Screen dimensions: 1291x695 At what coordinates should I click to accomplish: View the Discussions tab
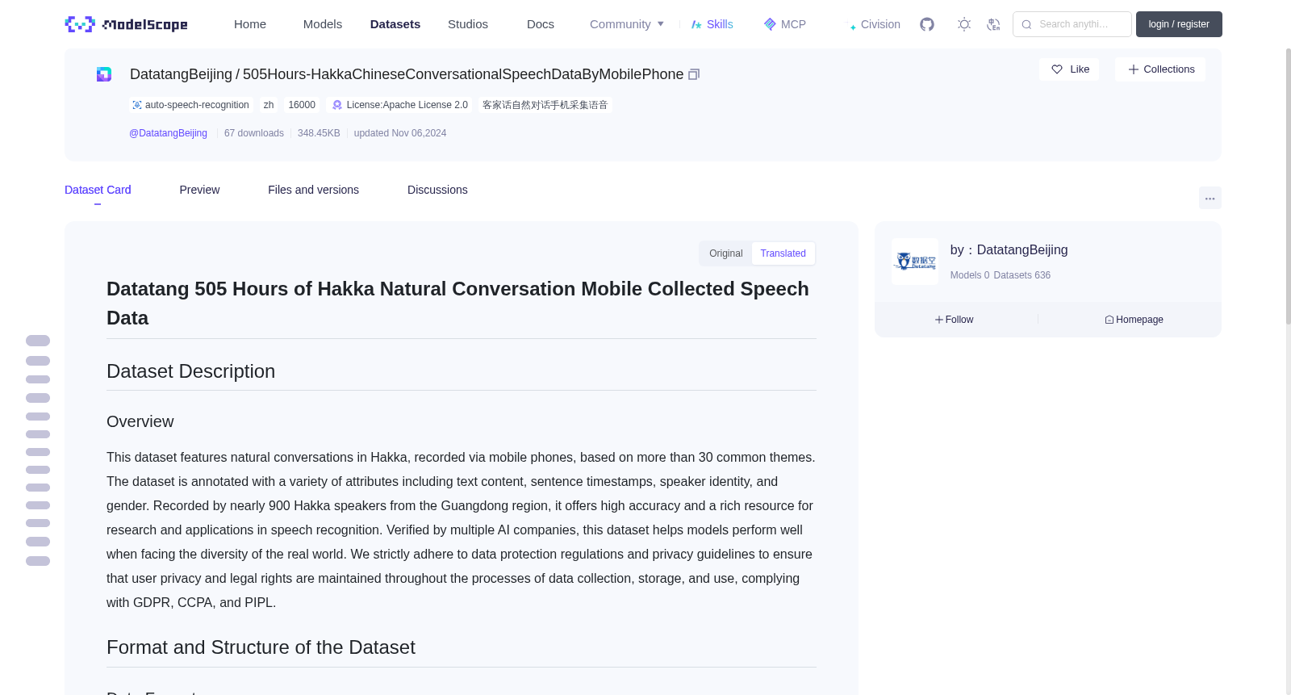(437, 190)
